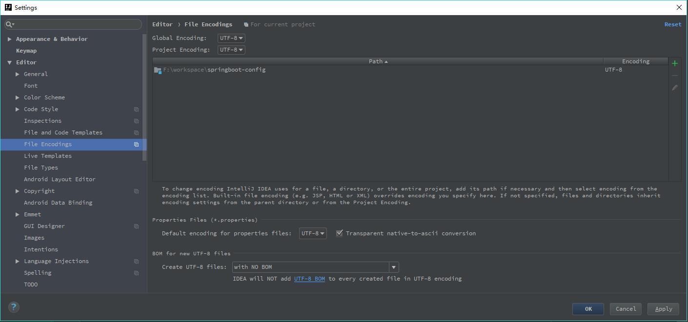Screen dimensions: 688x322
Task: Open the Create UTF-8 files combo box
Action: pos(316,267)
